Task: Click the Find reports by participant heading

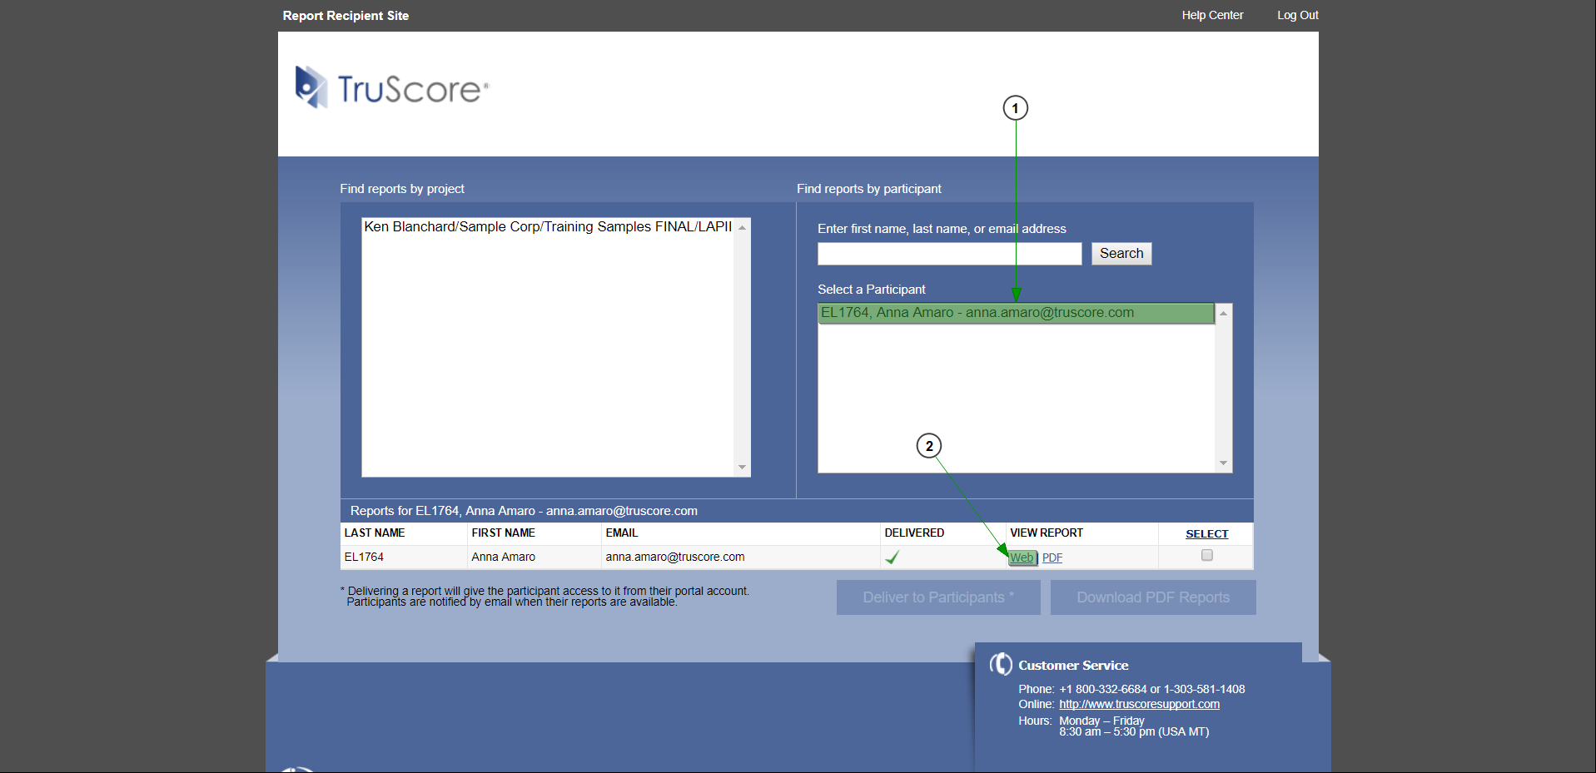Action: [869, 189]
